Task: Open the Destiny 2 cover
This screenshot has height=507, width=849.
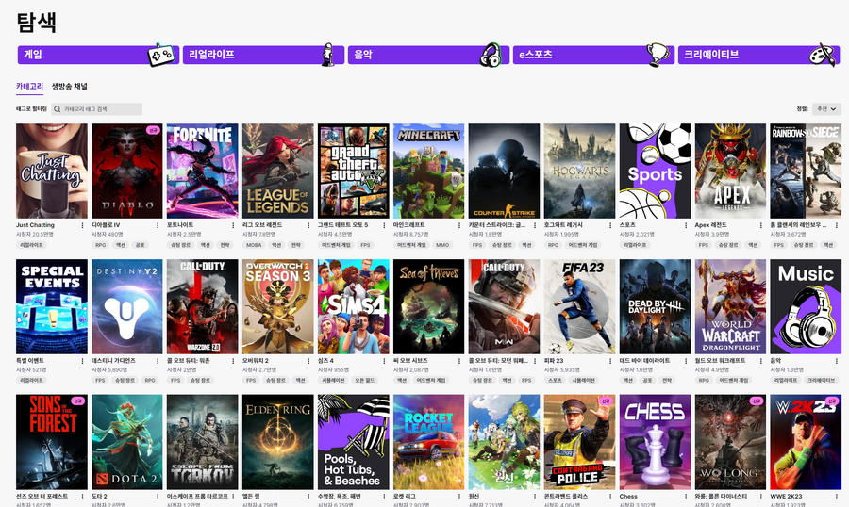Action: coord(126,307)
